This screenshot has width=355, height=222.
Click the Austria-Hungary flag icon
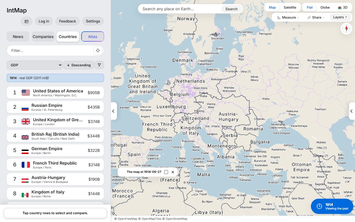25,181
